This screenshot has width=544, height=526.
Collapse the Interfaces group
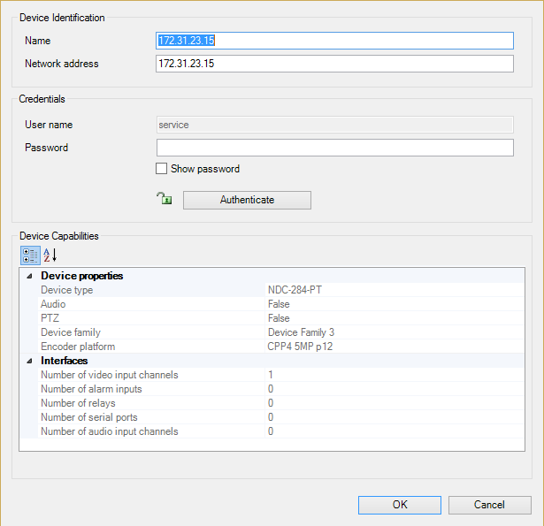point(30,361)
